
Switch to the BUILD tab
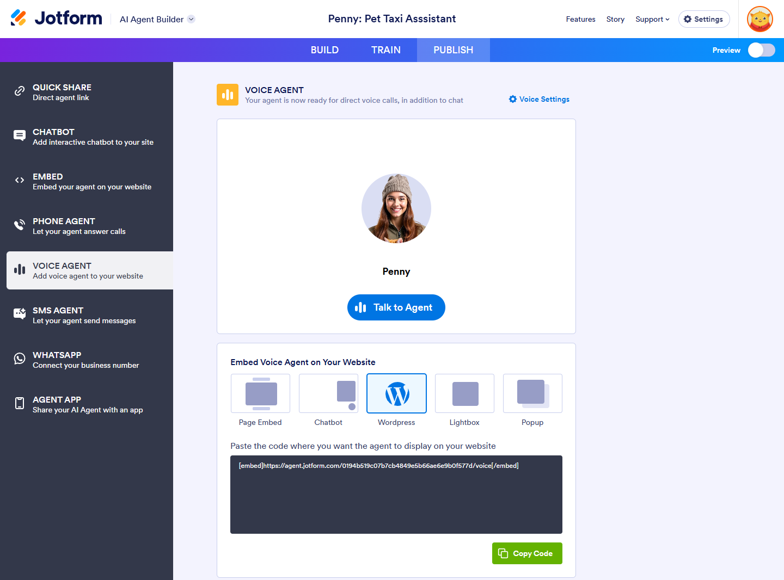[324, 50]
